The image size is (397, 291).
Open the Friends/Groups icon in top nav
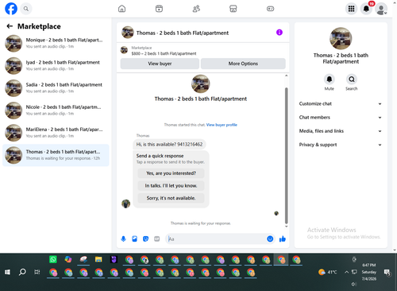[196, 9]
